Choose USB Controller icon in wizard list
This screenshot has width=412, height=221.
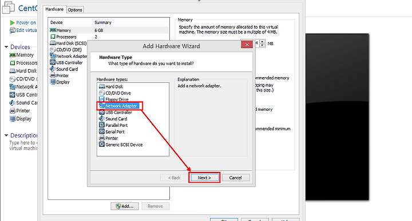(x=102, y=112)
